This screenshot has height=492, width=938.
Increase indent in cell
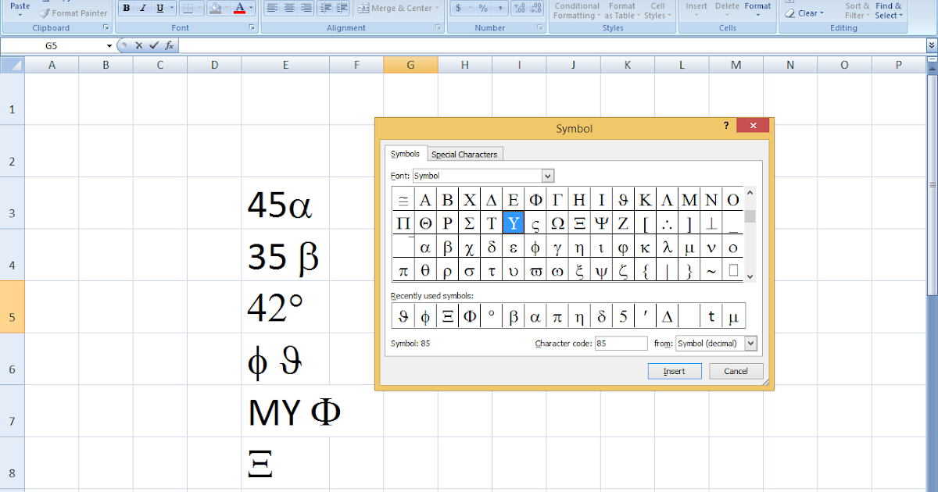[x=342, y=9]
